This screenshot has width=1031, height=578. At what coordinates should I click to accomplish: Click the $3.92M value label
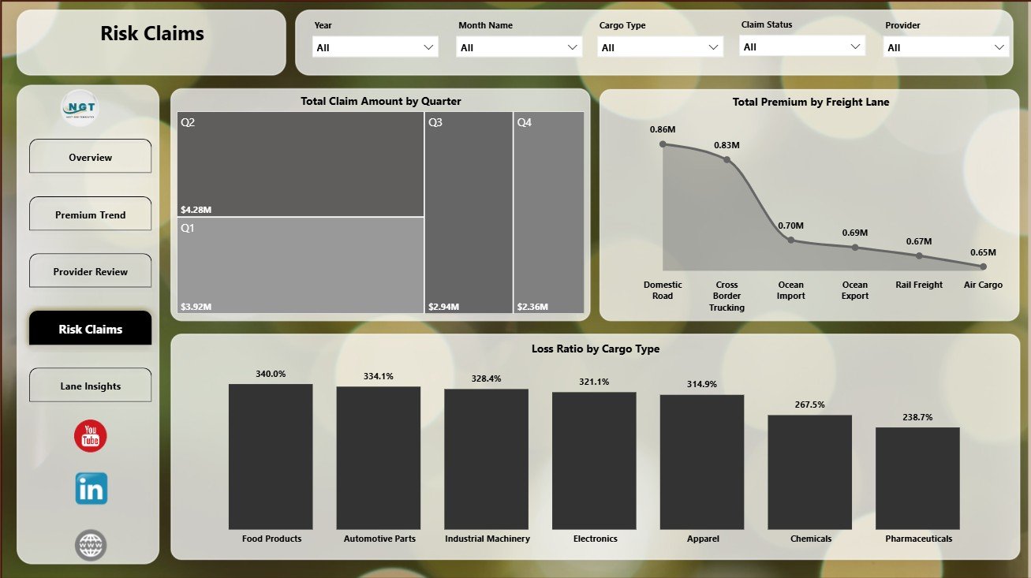[196, 307]
